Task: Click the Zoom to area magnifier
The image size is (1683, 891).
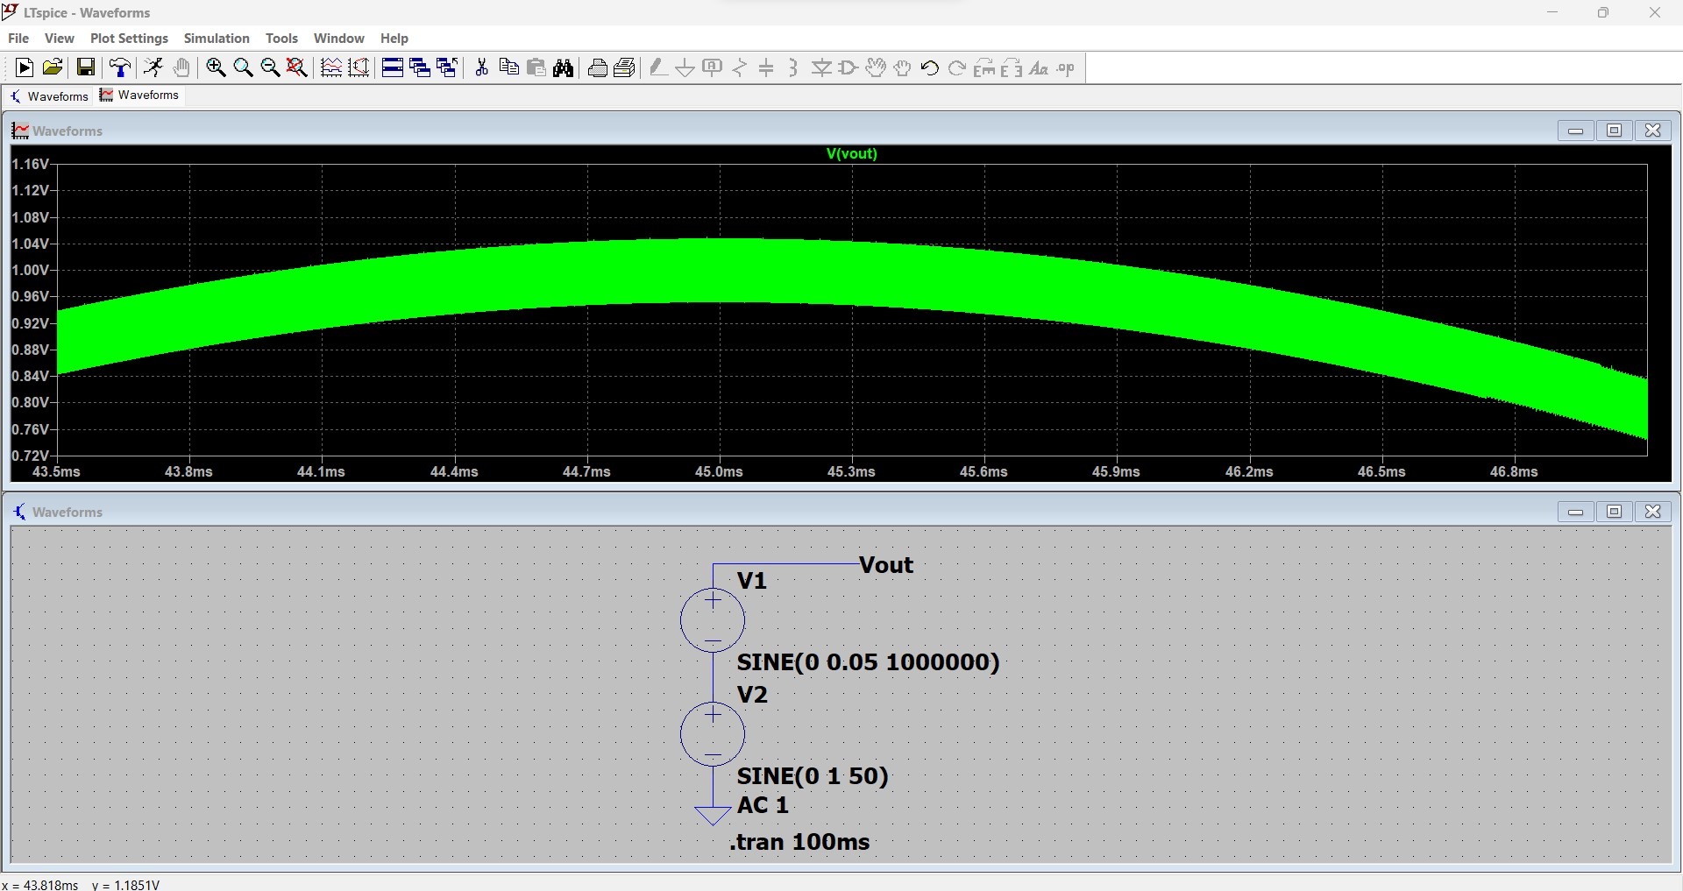Action: pyautogui.click(x=243, y=67)
